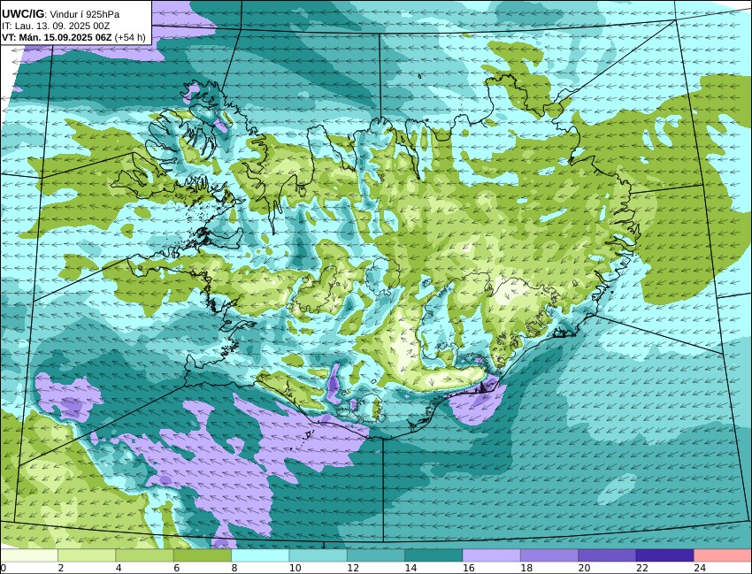752x574 pixels.
Task: Select the olive green 6–8 legend swatch
Action: (203, 555)
